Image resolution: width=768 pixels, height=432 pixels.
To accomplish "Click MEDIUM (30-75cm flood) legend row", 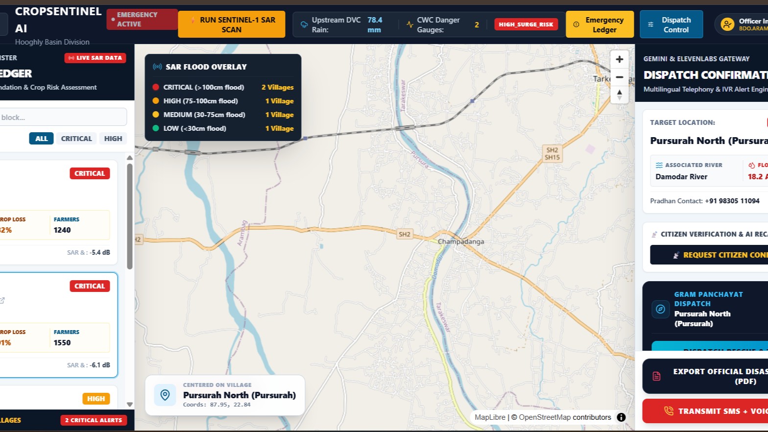I will pyautogui.click(x=223, y=115).
